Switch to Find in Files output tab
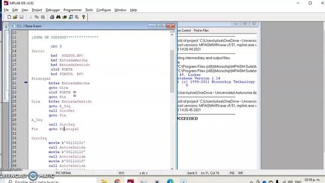Image resolution: width=325 pixels, height=183 pixels. (201, 30)
